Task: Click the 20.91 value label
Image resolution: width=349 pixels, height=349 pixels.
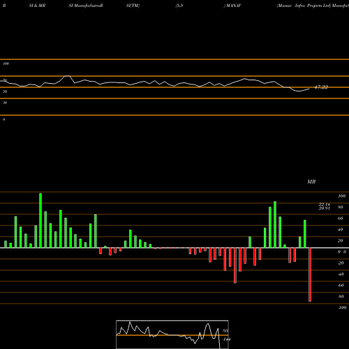Action: click(325, 208)
